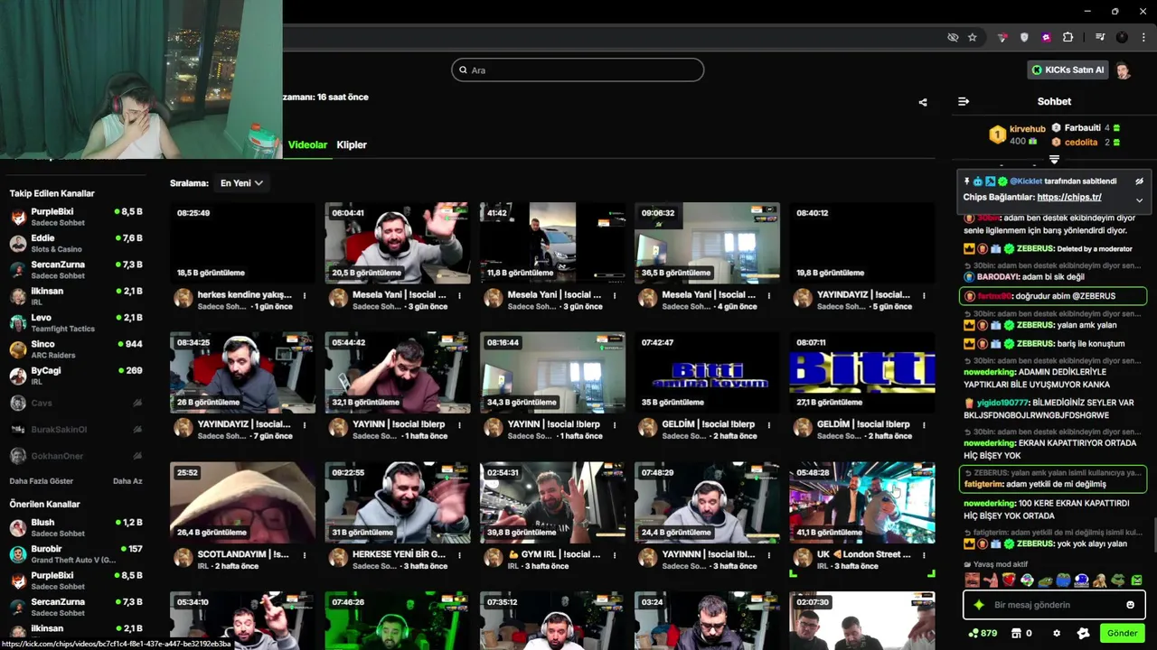Click kirvehub top gifter entry
The height and width of the screenshot is (650, 1157).
[x=1019, y=135]
